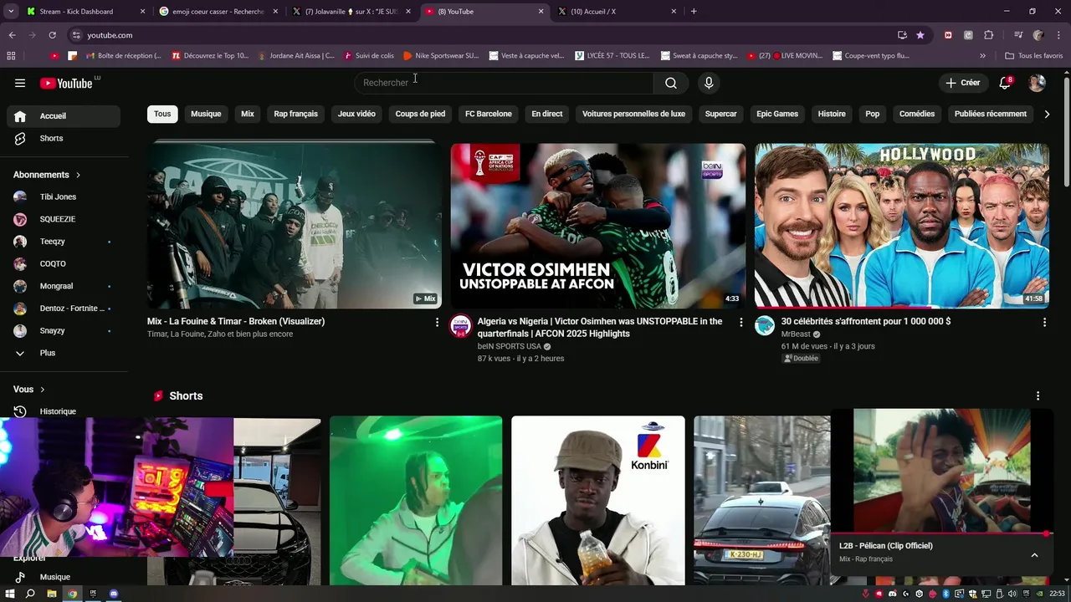Image resolution: width=1071 pixels, height=602 pixels.
Task: Click the miniplayer red progress bar
Action: point(941,533)
